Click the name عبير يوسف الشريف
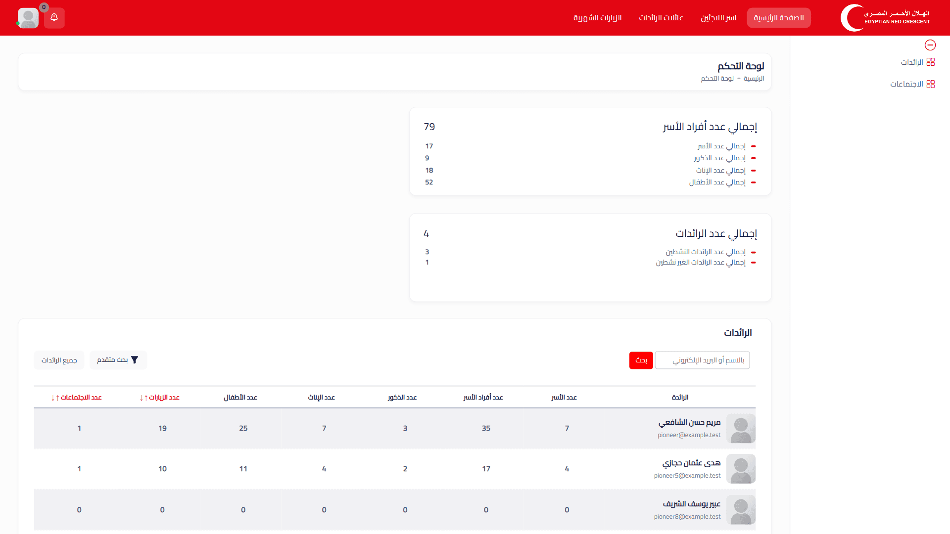 pos(692,504)
